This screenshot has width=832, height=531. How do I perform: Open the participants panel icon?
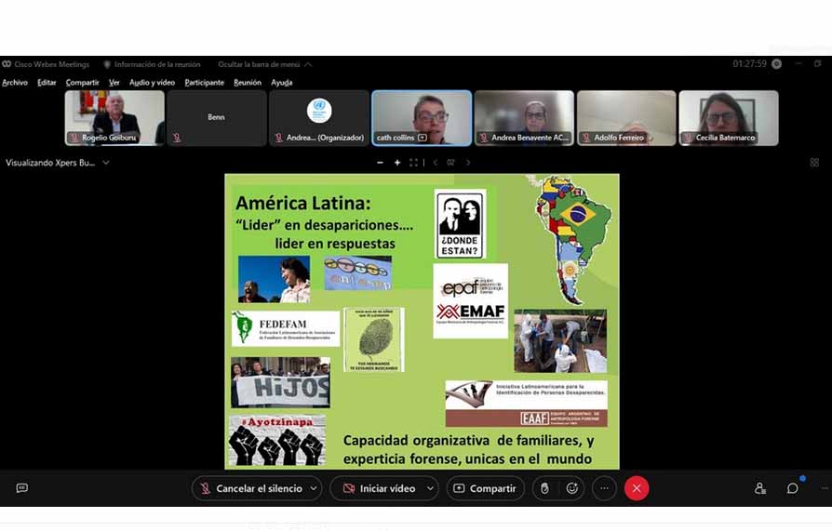pyautogui.click(x=759, y=488)
